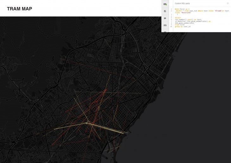
Task: Click line number 1 in editor gutter
Action: coord(171,9)
